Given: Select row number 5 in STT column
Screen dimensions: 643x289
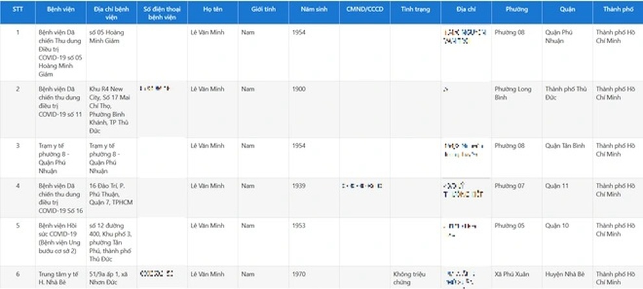Looking at the screenshot, I should point(18,225).
